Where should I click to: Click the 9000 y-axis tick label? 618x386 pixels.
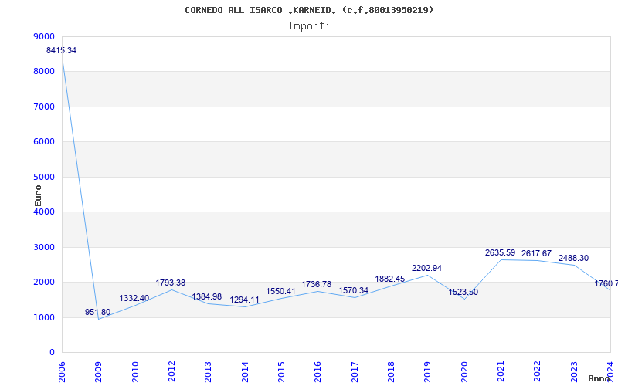coord(44,36)
